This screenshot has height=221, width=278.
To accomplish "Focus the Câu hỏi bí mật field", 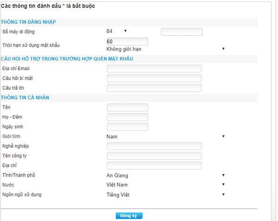I will 154,78.
